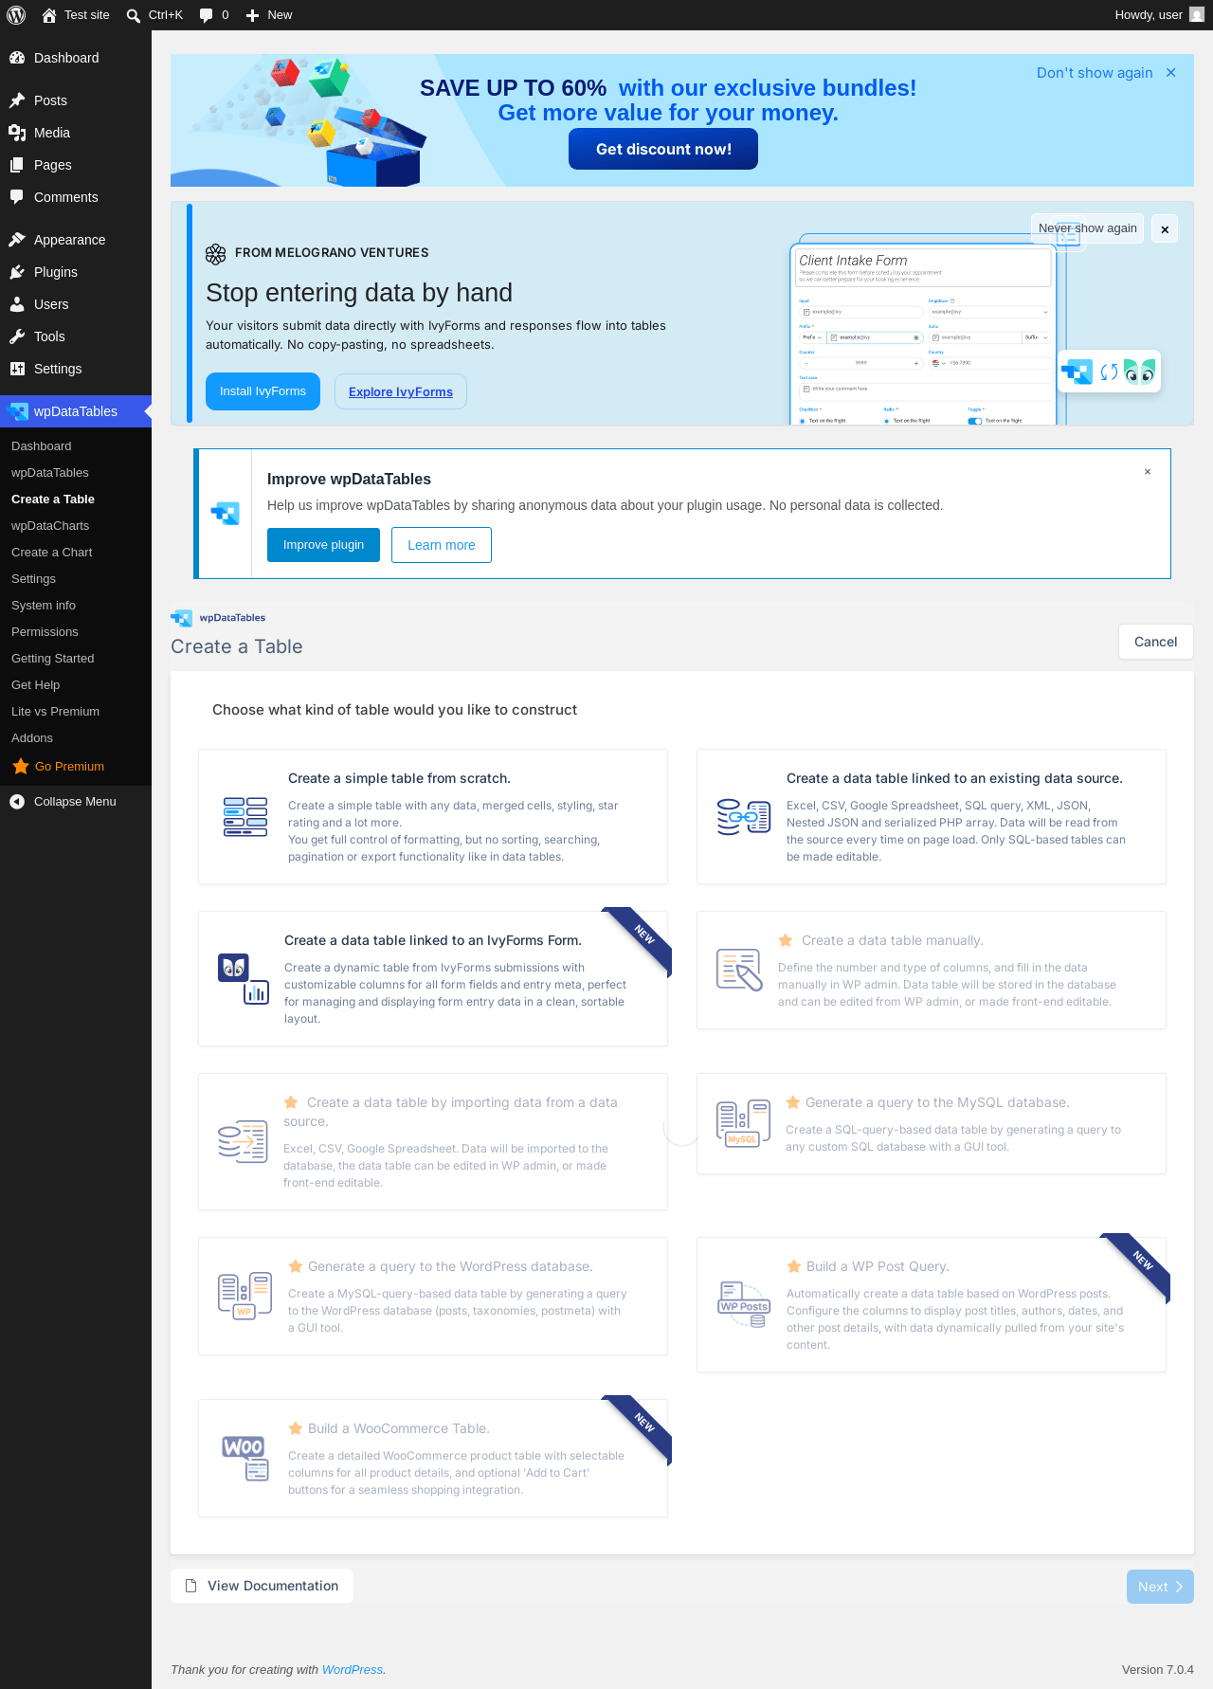Select 'Build a WooCommerce Table' card
1213x1689 pixels.
[x=433, y=1459]
